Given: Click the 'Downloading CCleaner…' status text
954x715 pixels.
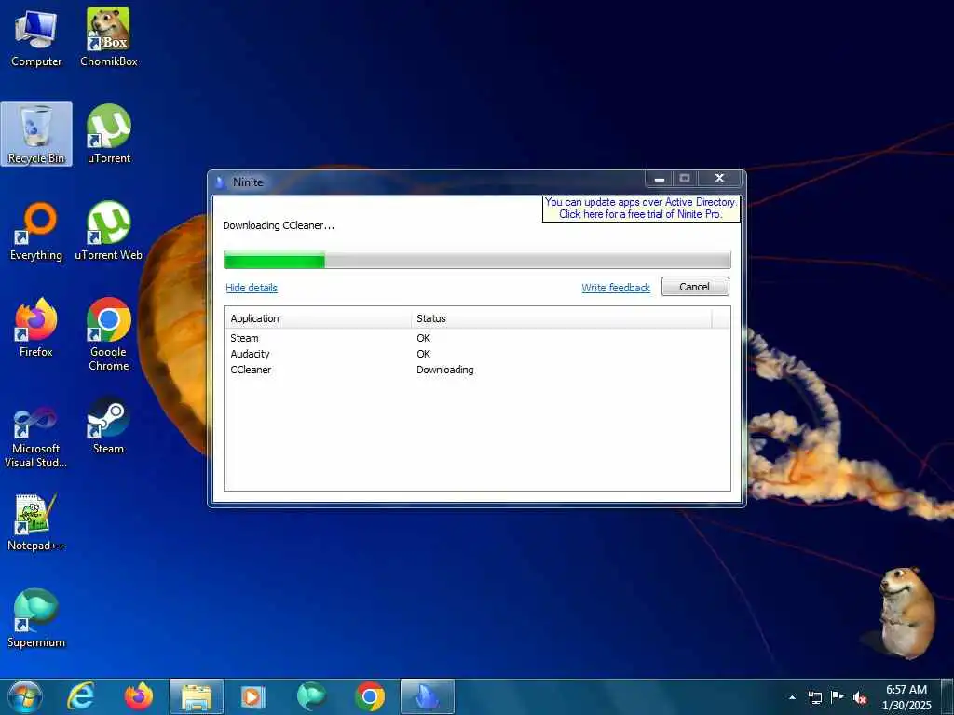Looking at the screenshot, I should (x=279, y=225).
